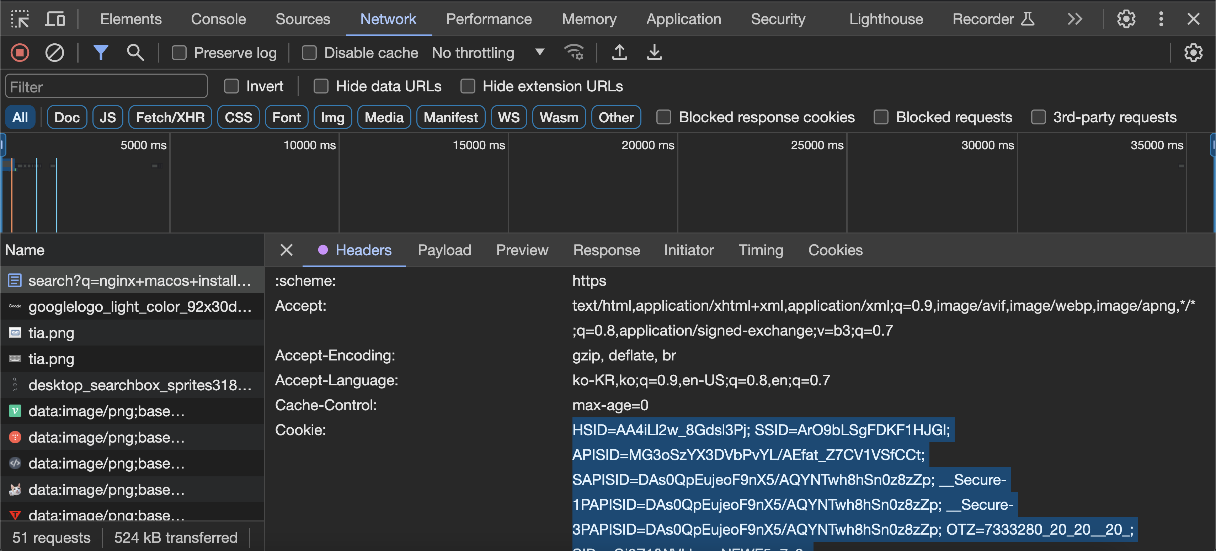Tick the Hide data URLs checkbox

pyautogui.click(x=321, y=86)
